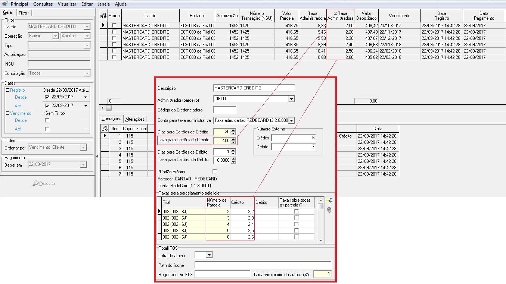The height and width of the screenshot is (284, 506).
Task: Open the Consultas menu
Action: (43, 4)
